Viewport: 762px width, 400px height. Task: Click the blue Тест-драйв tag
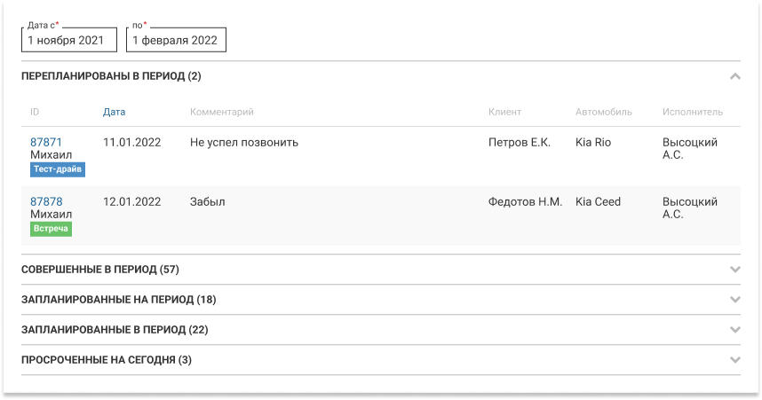click(58, 169)
